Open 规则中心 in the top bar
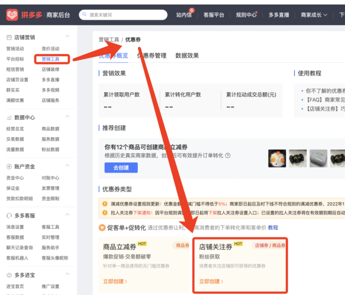The height and width of the screenshot is (295, 345). (246, 15)
